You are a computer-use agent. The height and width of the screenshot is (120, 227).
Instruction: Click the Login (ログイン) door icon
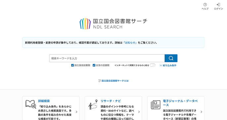point(218,5)
